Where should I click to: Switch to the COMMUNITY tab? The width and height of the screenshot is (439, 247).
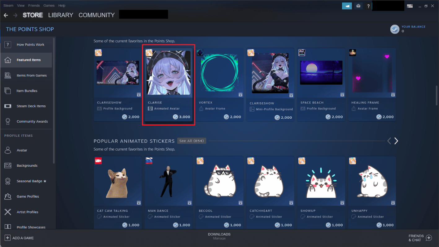97,15
